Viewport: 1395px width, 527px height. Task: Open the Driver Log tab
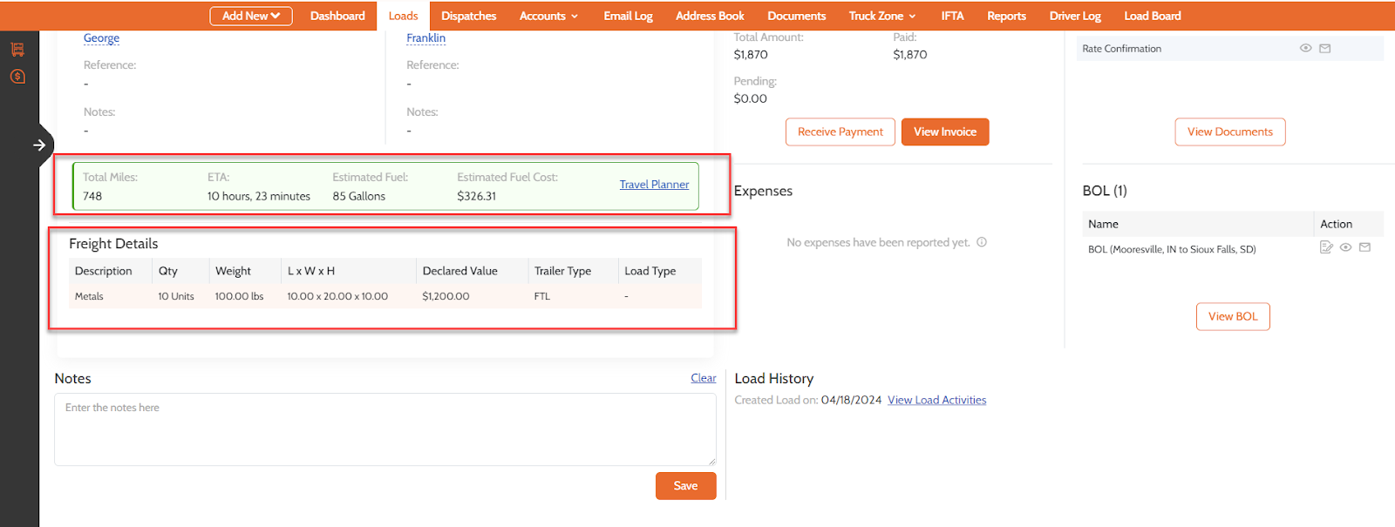coord(1075,16)
